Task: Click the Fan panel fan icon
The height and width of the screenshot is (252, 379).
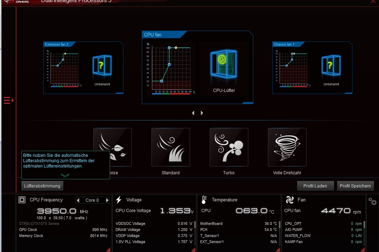Action: tap(290, 200)
